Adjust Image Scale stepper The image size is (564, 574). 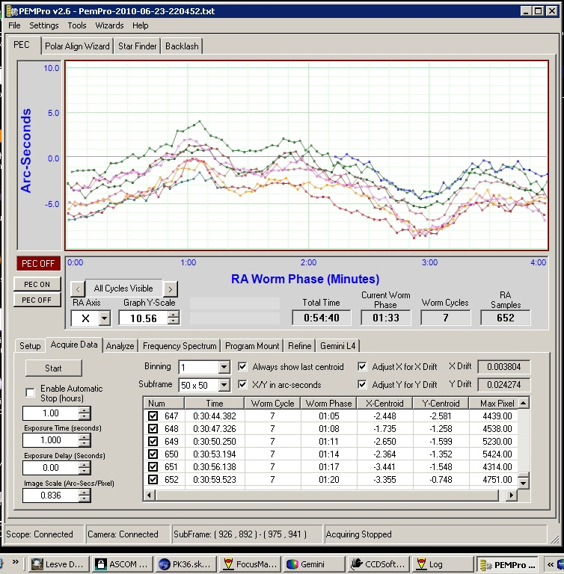85,496
